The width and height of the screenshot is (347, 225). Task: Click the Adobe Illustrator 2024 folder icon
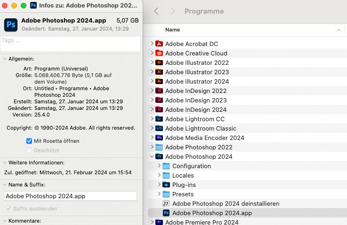click(x=159, y=81)
